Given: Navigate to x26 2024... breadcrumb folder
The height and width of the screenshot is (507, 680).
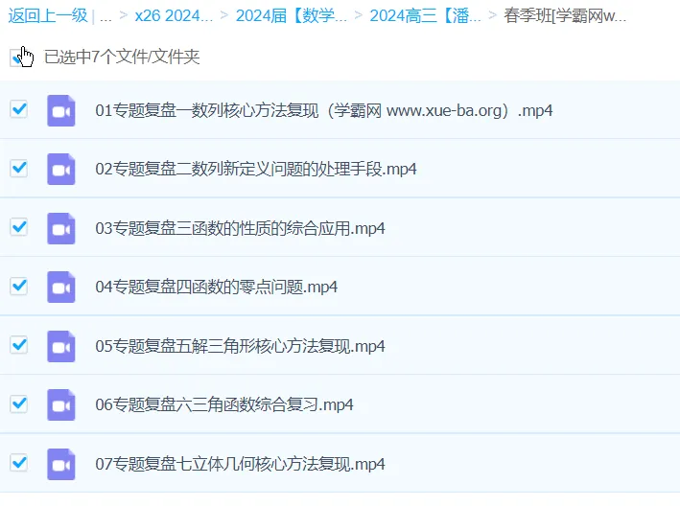Looking at the screenshot, I should pyautogui.click(x=174, y=15).
